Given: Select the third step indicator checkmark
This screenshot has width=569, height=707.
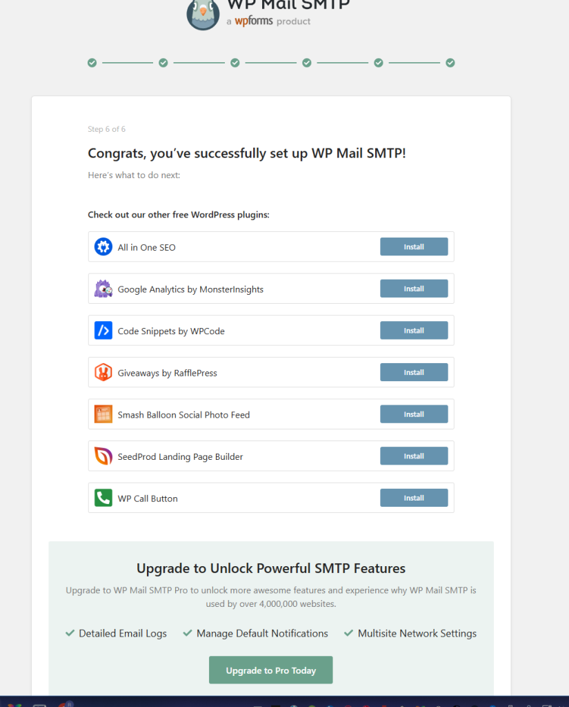Looking at the screenshot, I should pos(235,63).
